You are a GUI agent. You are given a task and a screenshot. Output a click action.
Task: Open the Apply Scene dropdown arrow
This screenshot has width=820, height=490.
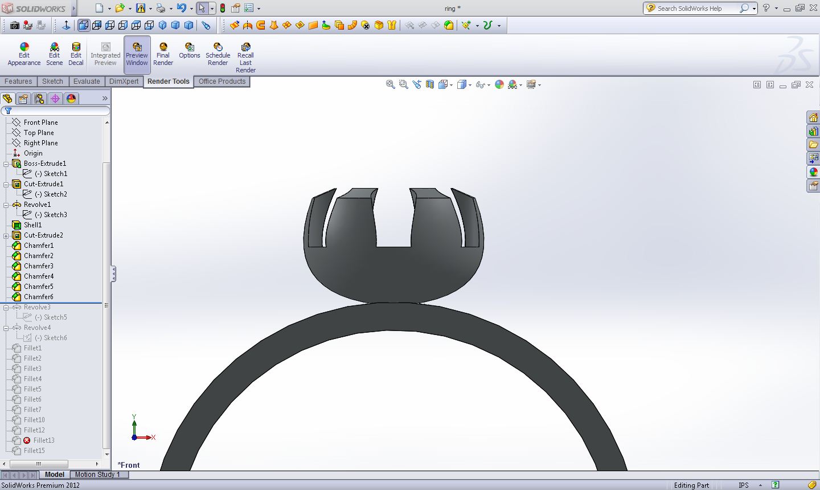click(521, 85)
